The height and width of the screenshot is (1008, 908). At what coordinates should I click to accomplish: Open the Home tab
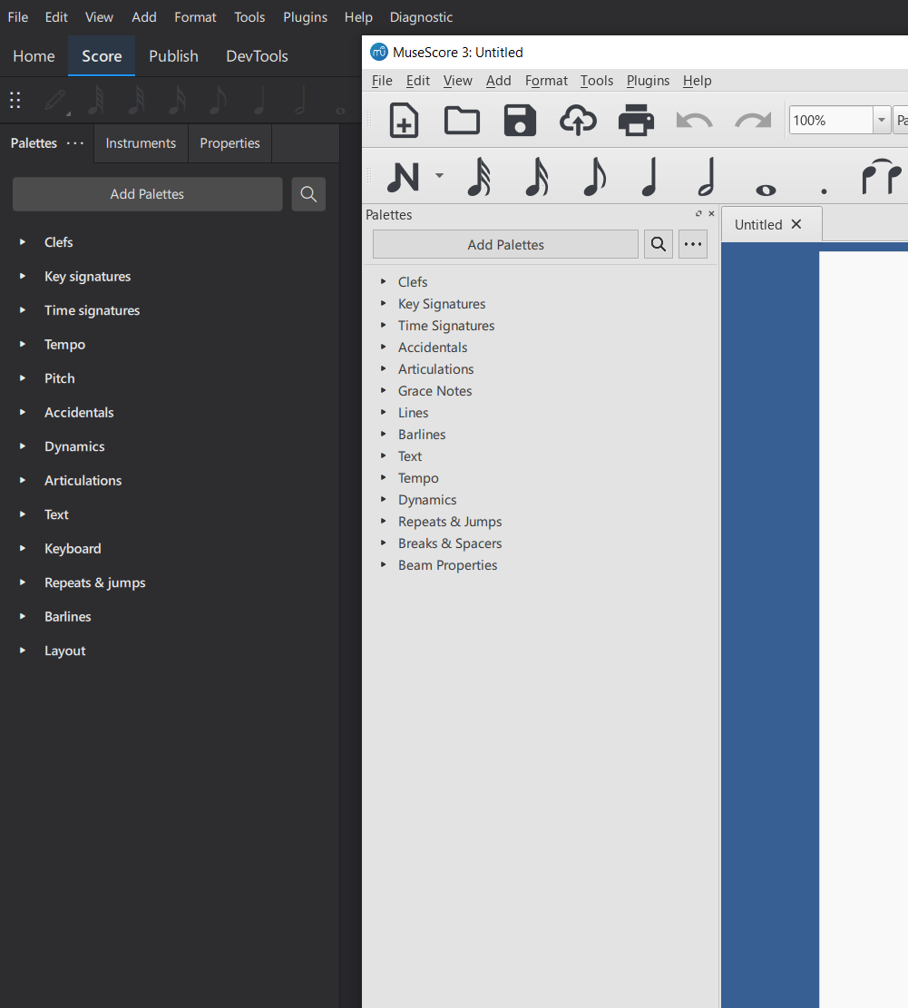[x=34, y=56]
